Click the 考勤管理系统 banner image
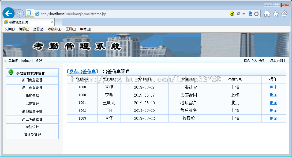Image resolution: width=292 pixels, height=157 pixels. 146,45
